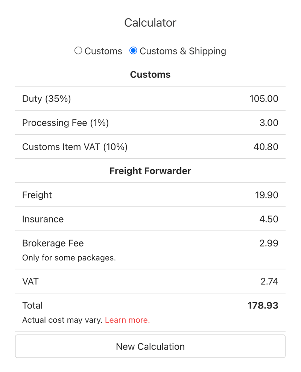Click the freight cost 19.90
301x372 pixels.
pos(266,195)
